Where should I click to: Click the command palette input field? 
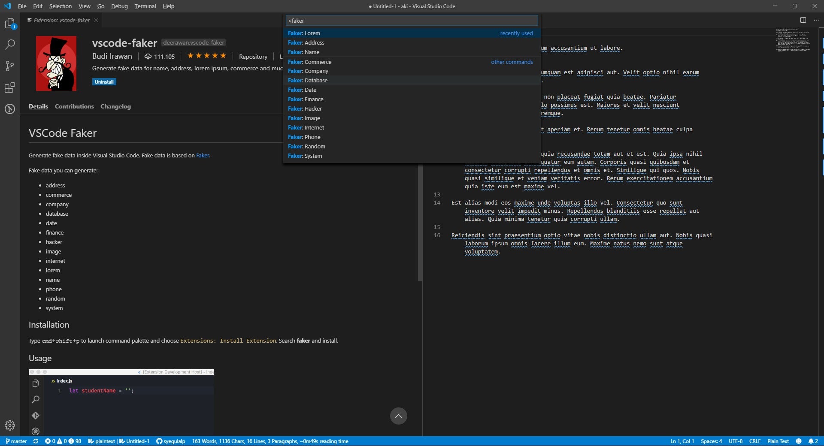(x=412, y=21)
